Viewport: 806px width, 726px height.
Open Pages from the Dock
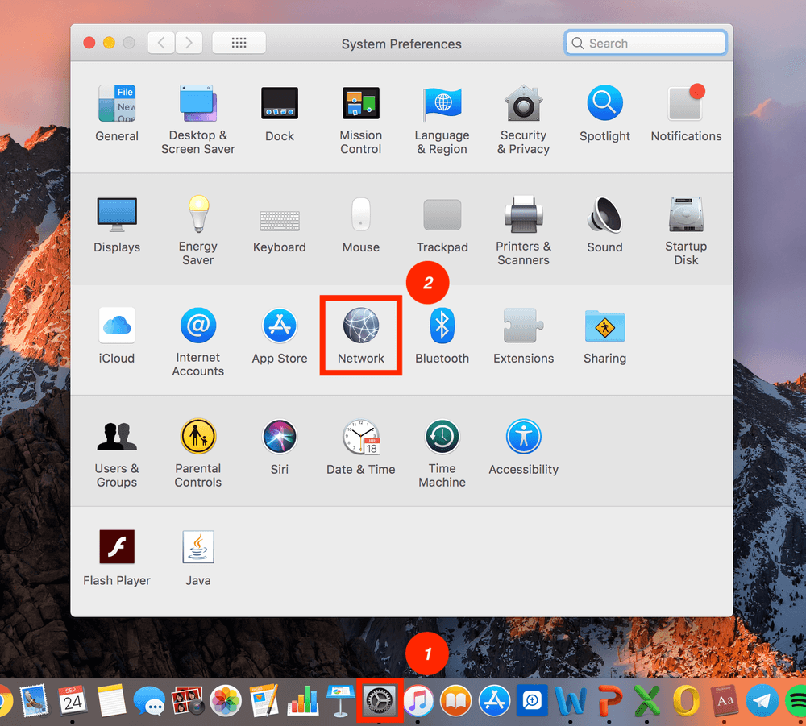coord(264,700)
